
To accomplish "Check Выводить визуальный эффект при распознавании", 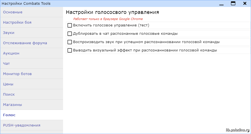I will [70, 50].
